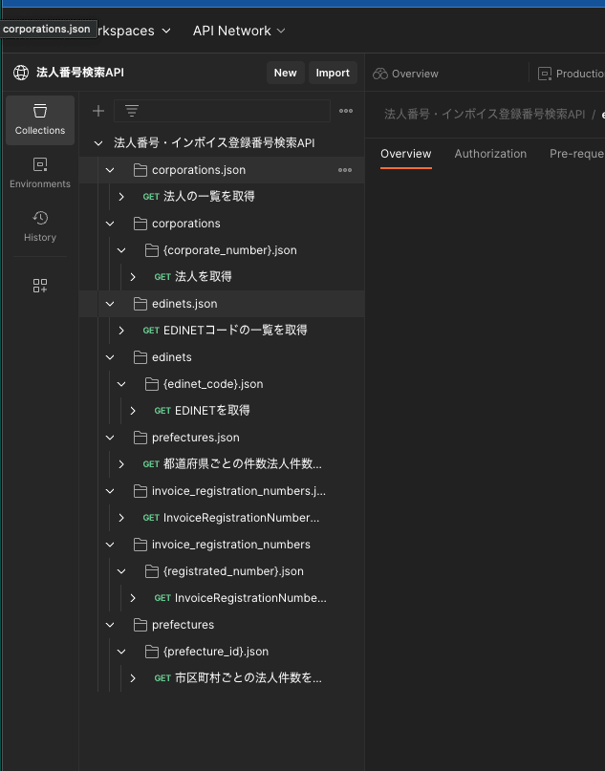
Task: Switch to the Overview tab
Action: click(406, 154)
